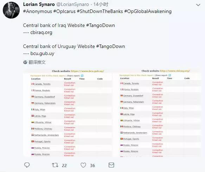Open the #OpIcarus hashtag
The height and width of the screenshot is (172, 205).
coord(64,12)
